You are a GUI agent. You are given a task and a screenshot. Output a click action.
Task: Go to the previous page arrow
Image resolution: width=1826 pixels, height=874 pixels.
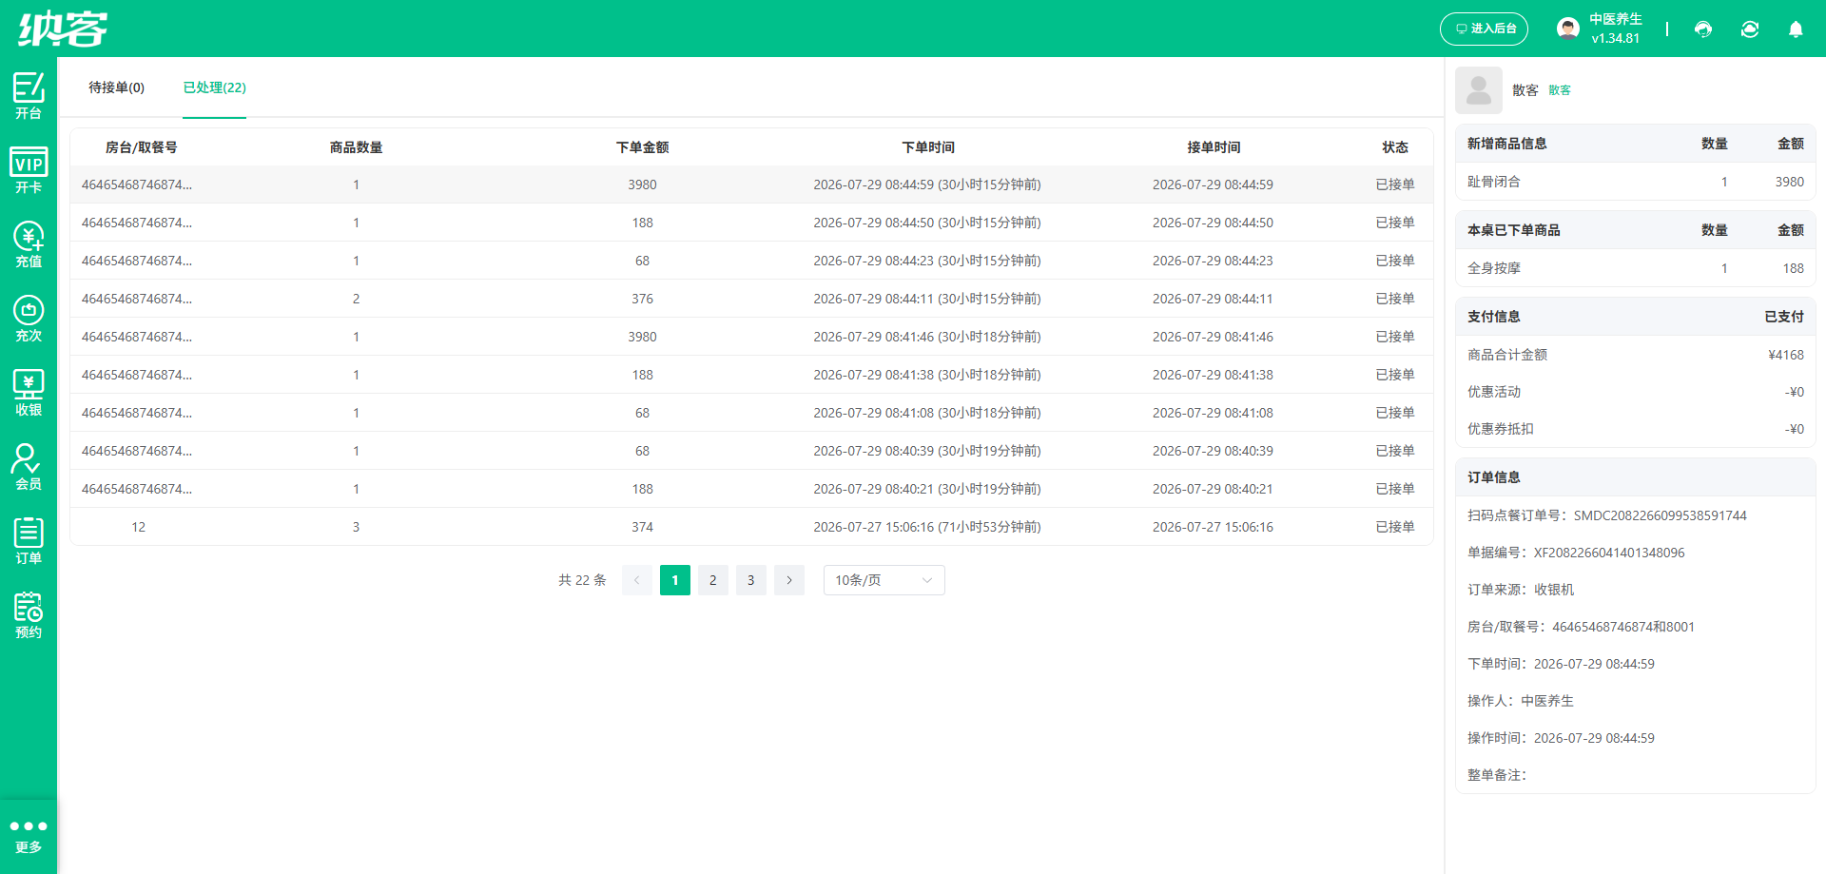point(637,580)
